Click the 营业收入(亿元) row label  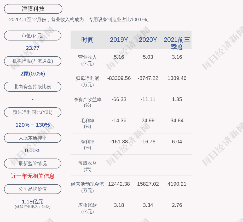(88, 60)
